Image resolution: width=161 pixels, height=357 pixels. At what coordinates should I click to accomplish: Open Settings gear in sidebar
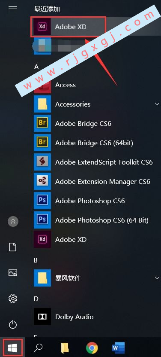(x=13, y=299)
